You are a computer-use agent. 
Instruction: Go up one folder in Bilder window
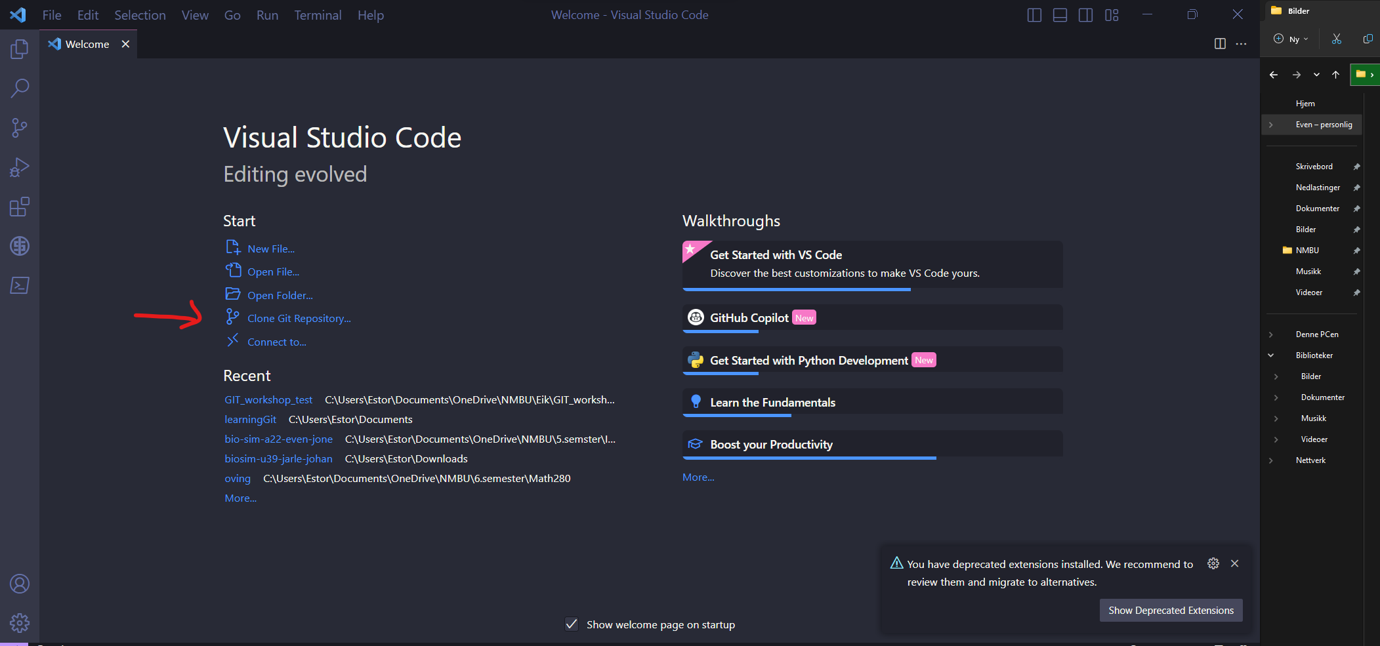[x=1335, y=75]
